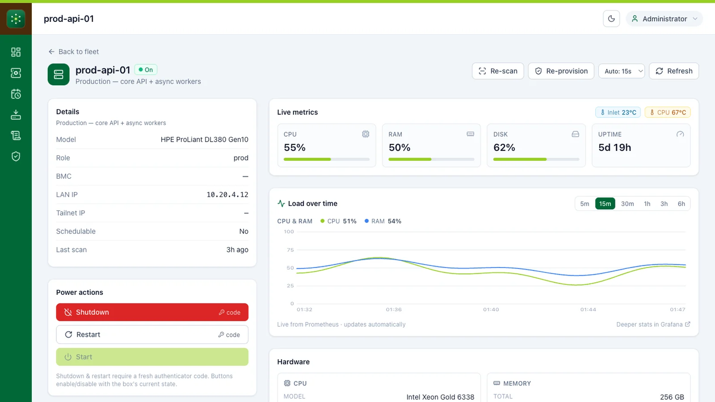This screenshot has height=402, width=715.
Task: Click the Intel Xeon Gold 6338 text
Action: point(440,397)
